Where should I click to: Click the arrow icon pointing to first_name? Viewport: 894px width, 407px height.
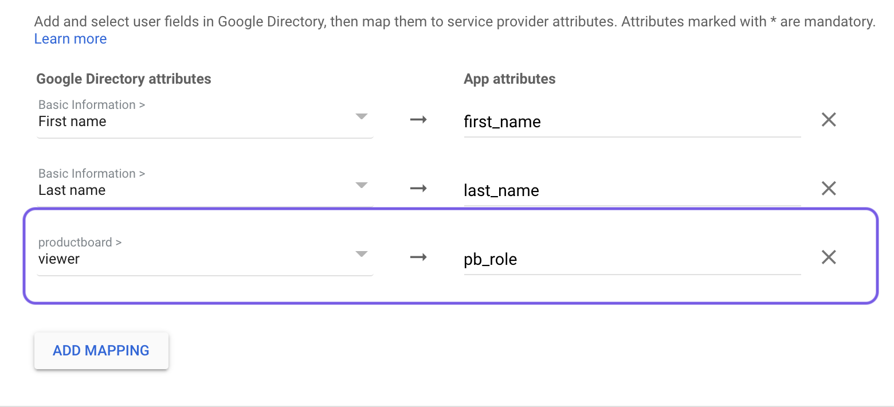point(418,120)
